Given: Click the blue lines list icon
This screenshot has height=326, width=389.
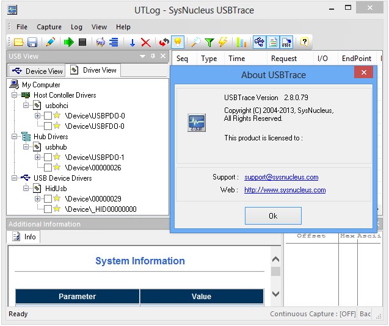Looking at the screenshot, I should (x=114, y=42).
